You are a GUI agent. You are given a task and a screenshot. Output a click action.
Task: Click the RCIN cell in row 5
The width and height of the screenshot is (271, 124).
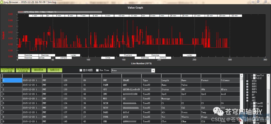click(112, 103)
